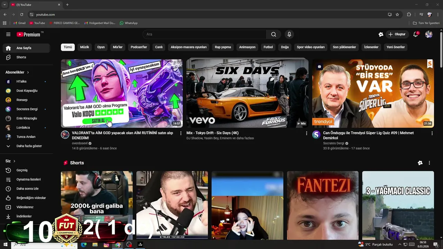
Task: Click the Oluştur create button
Action: click(x=397, y=34)
